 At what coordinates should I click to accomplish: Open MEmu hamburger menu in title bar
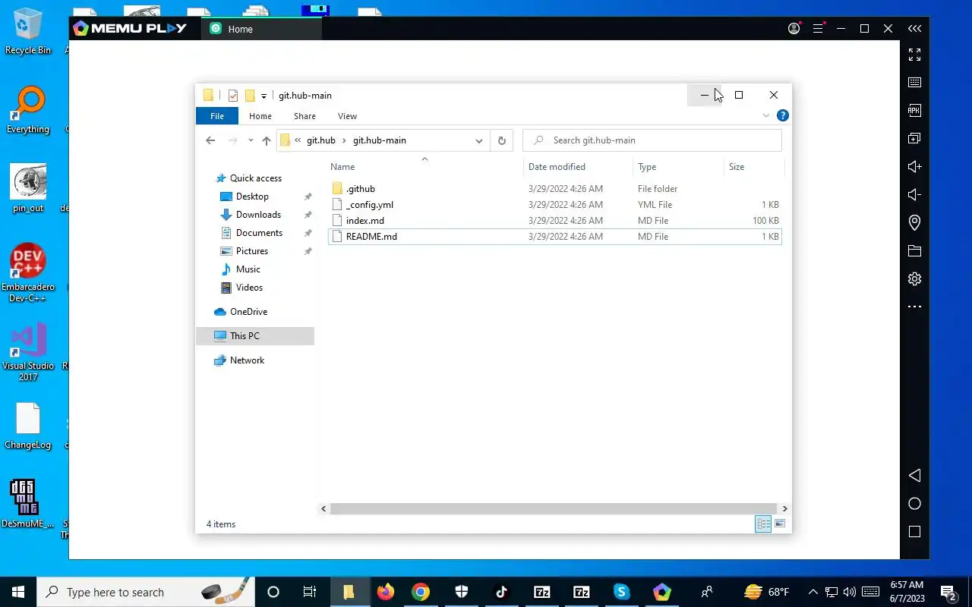[818, 29]
